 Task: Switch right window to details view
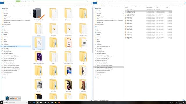(183, 100)
